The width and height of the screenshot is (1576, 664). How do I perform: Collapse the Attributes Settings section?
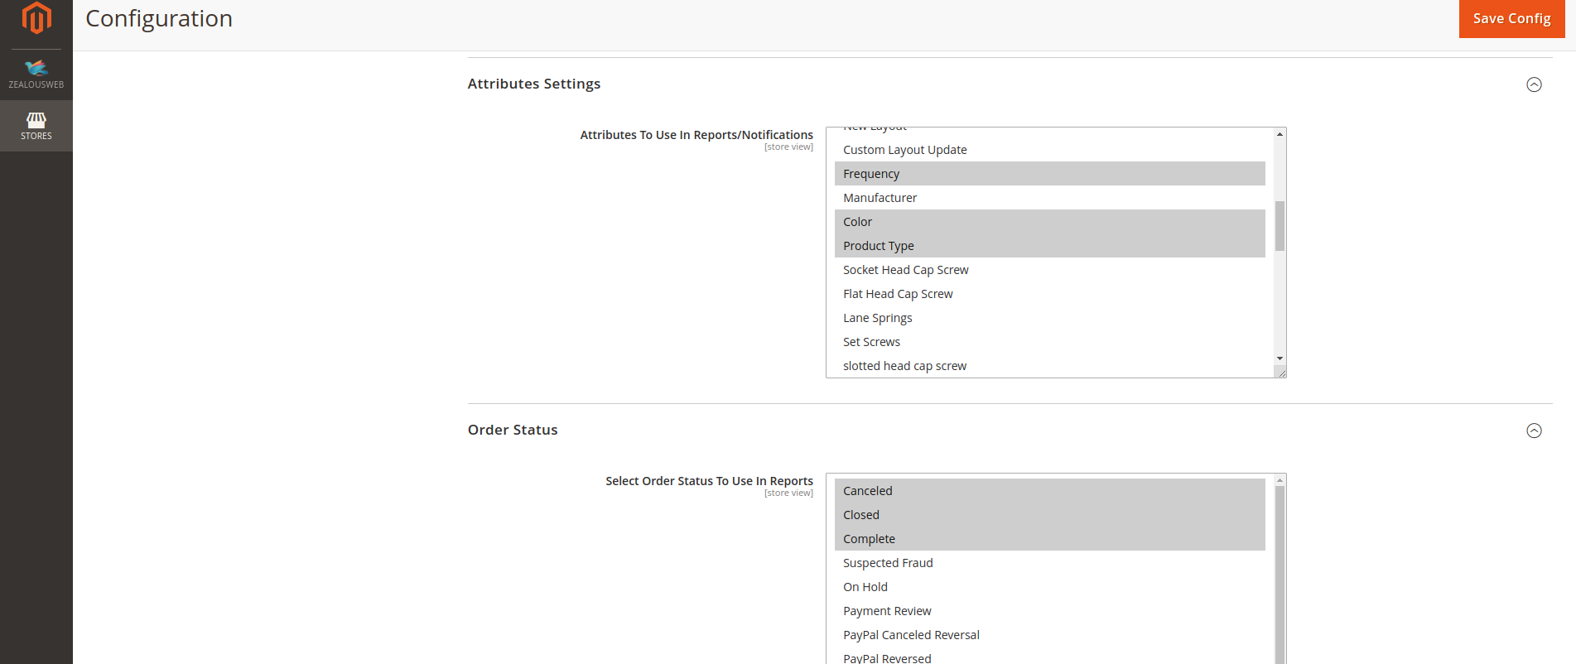pos(1534,84)
